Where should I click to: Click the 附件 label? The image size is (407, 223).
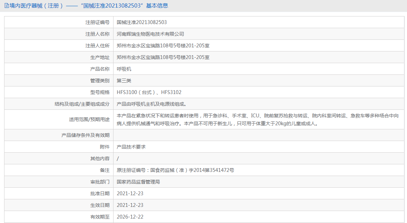(105, 147)
